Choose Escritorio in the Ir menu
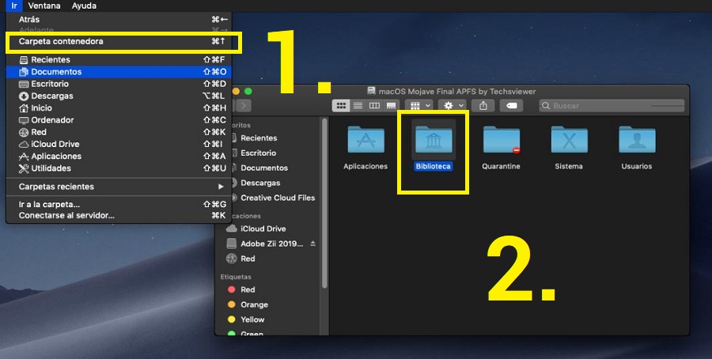Image resolution: width=712 pixels, height=359 pixels. [x=119, y=84]
